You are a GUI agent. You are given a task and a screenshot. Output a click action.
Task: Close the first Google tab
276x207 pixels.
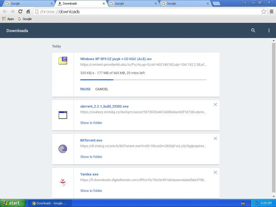point(52,4)
